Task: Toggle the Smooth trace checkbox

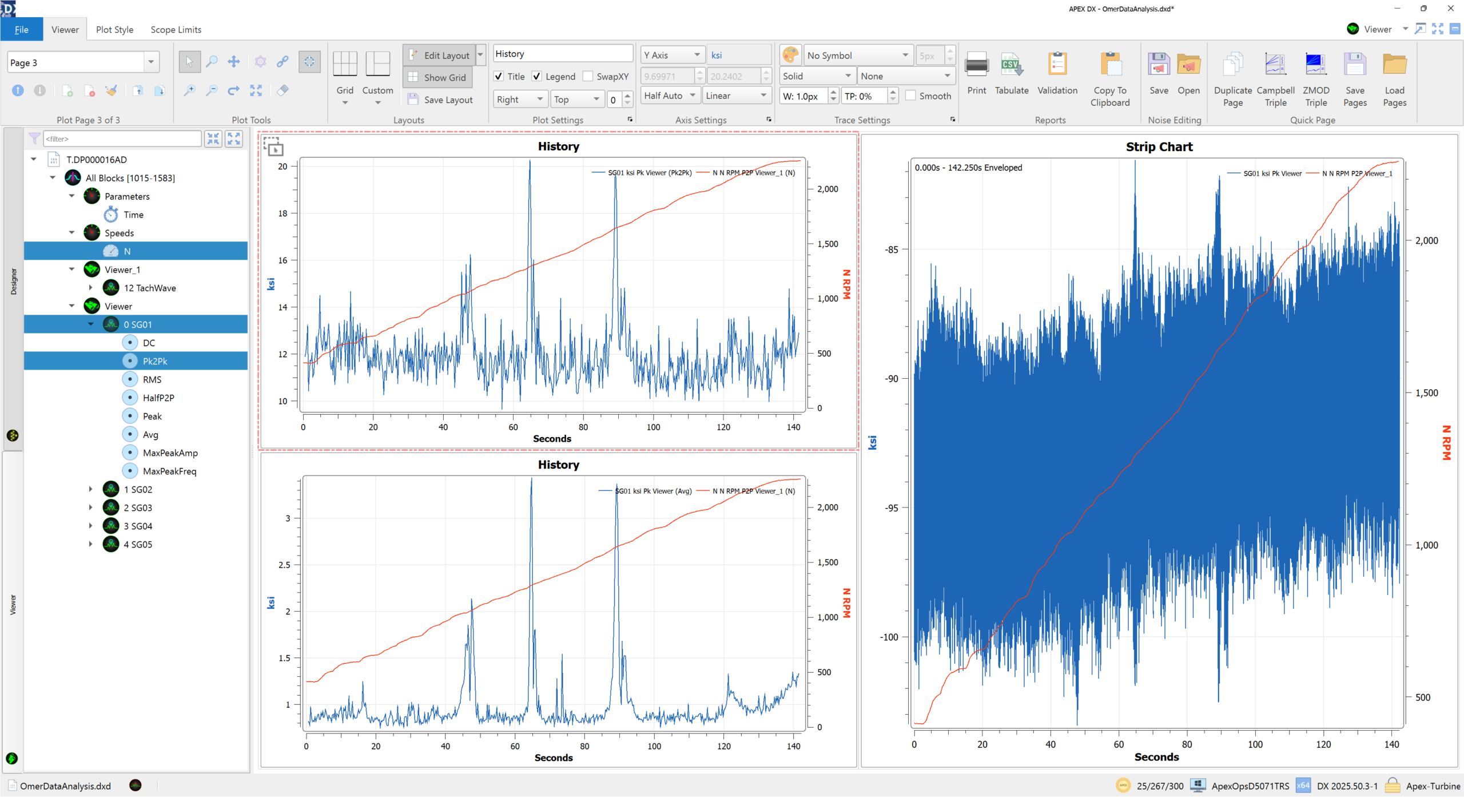Action: pyautogui.click(x=911, y=96)
